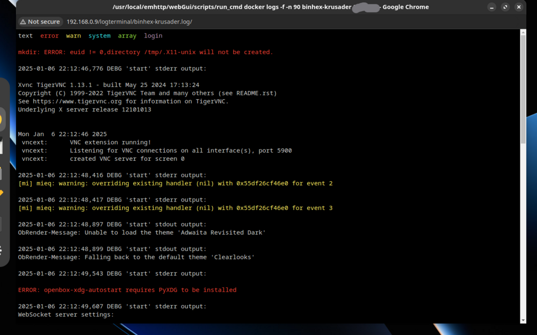
Task: Toggle the red 'error' log filter
Action: pos(49,35)
